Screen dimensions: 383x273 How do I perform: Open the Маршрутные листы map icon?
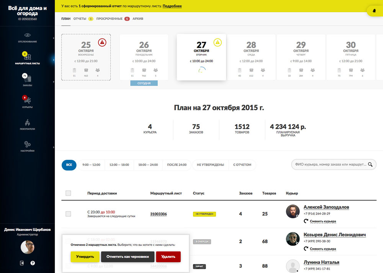(x=27, y=57)
